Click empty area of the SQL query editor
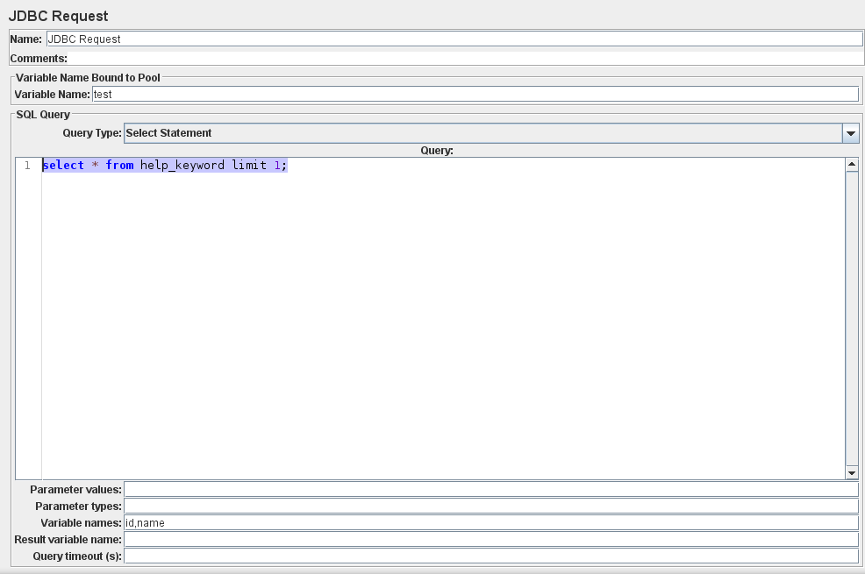Viewport: 865px width, 574px height. (439, 333)
